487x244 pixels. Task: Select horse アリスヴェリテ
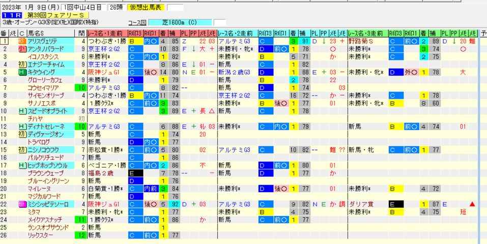[50, 41]
